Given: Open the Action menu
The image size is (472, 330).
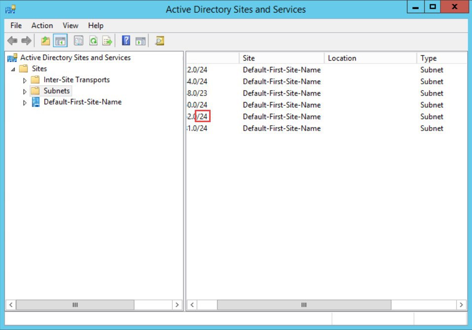Looking at the screenshot, I should pyautogui.click(x=42, y=26).
